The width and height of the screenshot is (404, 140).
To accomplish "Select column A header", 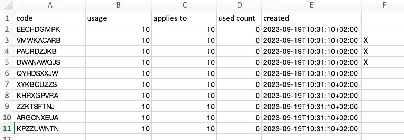I will (x=50, y=6).
